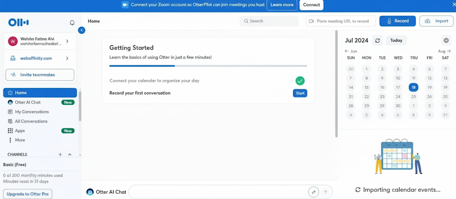Refresh the calendar with the sync icon
456x199 pixels.
tap(378, 40)
